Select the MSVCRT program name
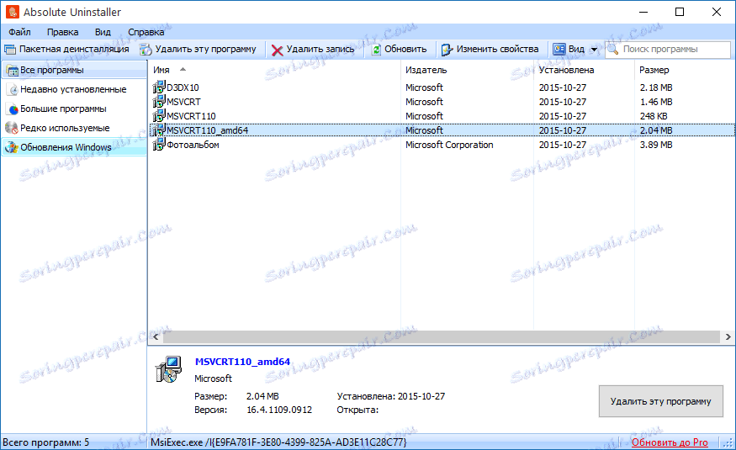 (183, 102)
